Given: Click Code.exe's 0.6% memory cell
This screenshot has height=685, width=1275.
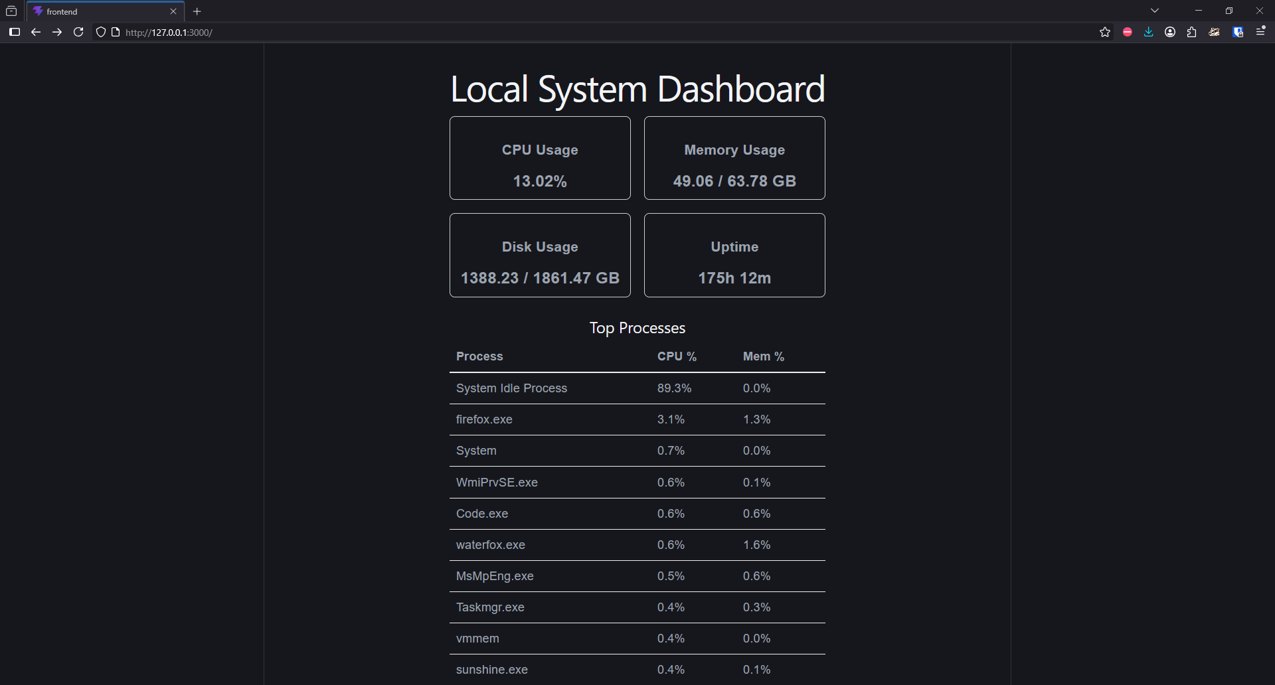Looking at the screenshot, I should [756, 514].
